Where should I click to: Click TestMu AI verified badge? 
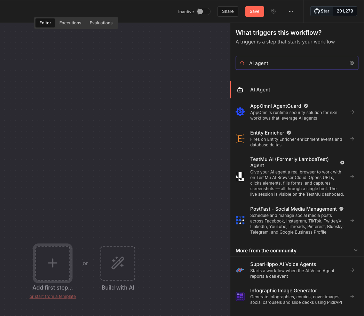coord(342,163)
